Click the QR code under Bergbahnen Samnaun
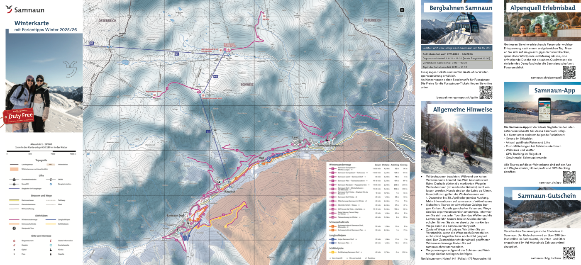 (486, 92)
